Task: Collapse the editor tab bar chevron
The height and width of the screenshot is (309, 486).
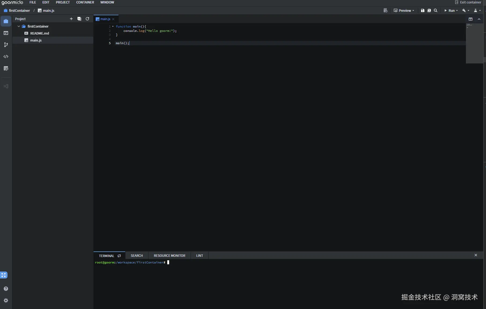Action: (479, 19)
